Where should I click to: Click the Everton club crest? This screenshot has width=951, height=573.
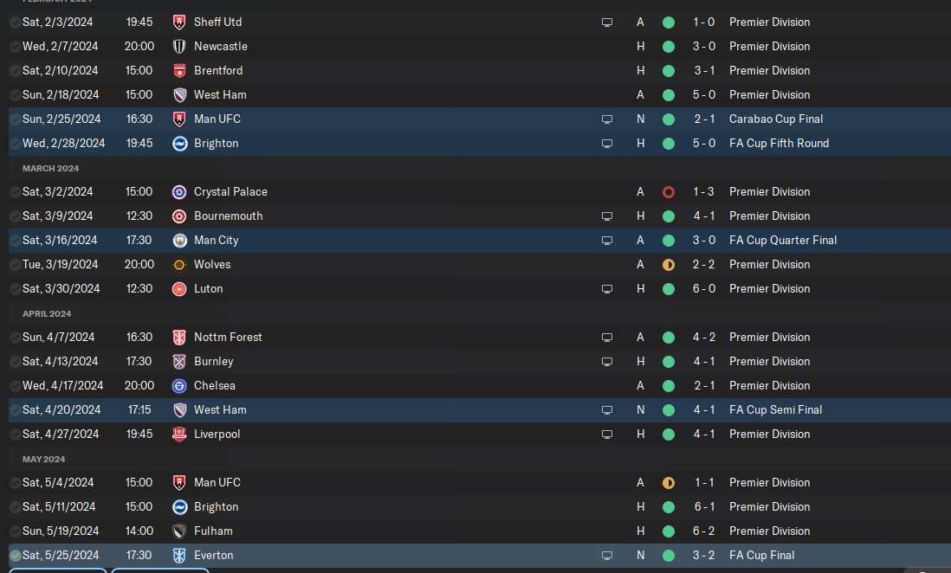[x=180, y=555]
